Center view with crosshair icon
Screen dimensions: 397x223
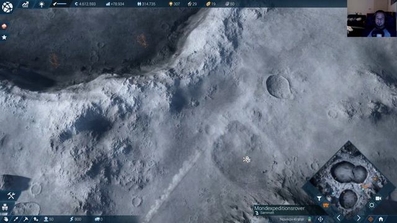tap(320, 219)
